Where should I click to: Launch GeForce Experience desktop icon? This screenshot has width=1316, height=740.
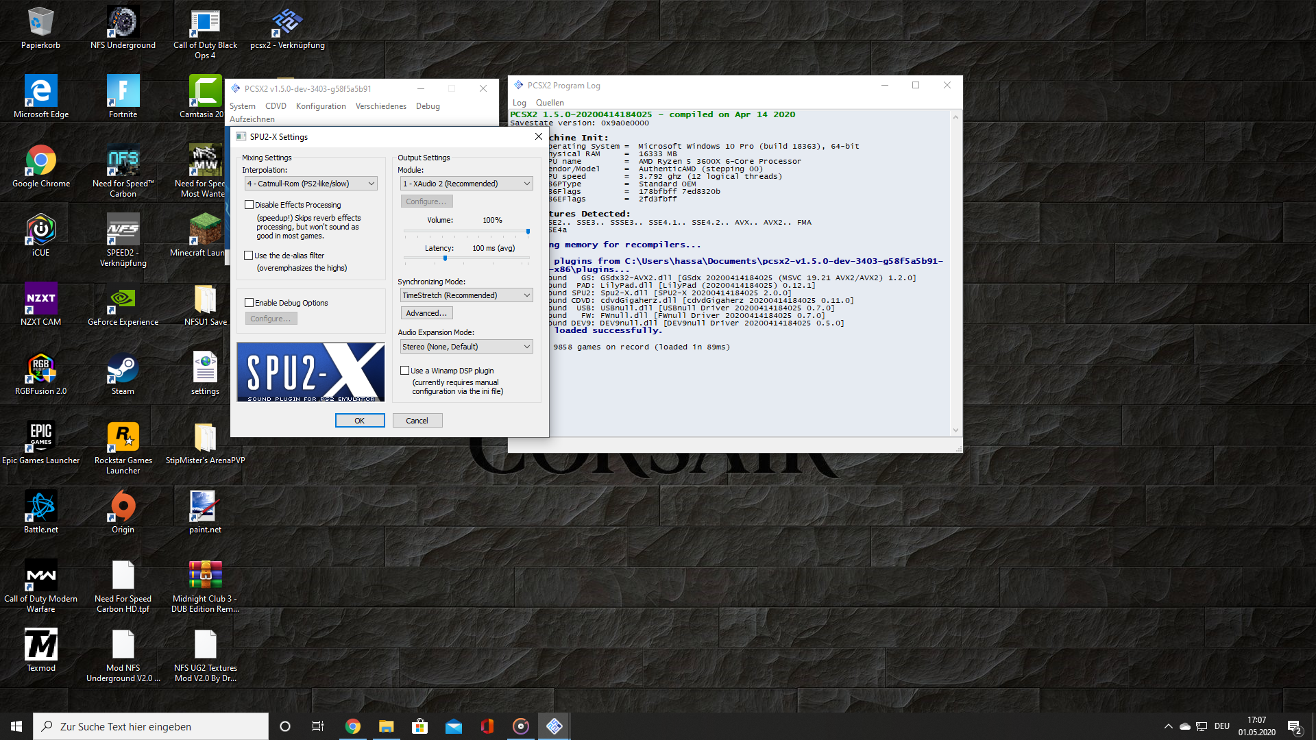tap(123, 304)
